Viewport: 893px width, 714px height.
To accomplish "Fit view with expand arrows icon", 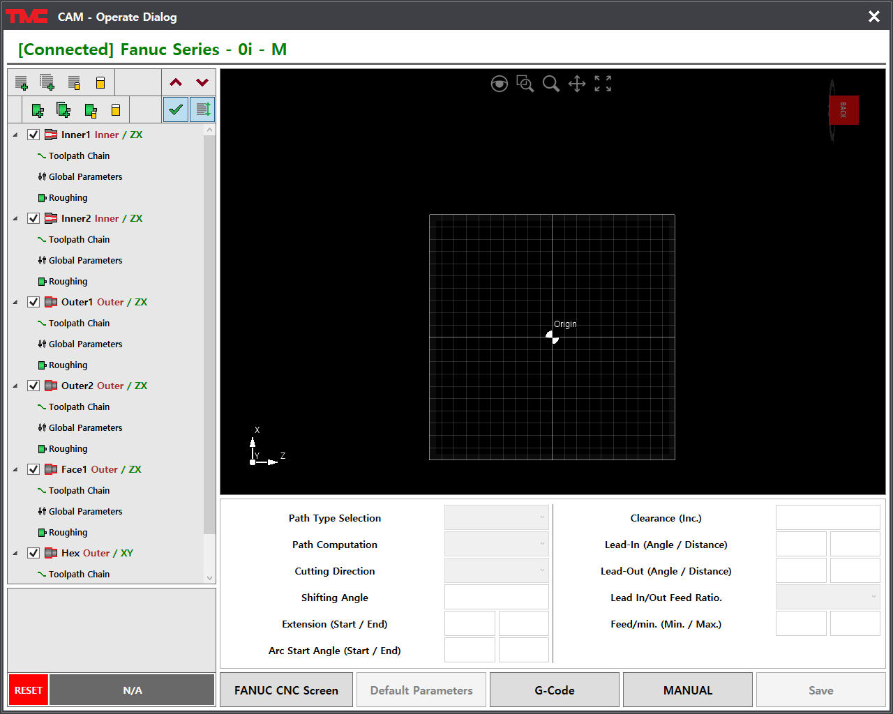I will (603, 84).
